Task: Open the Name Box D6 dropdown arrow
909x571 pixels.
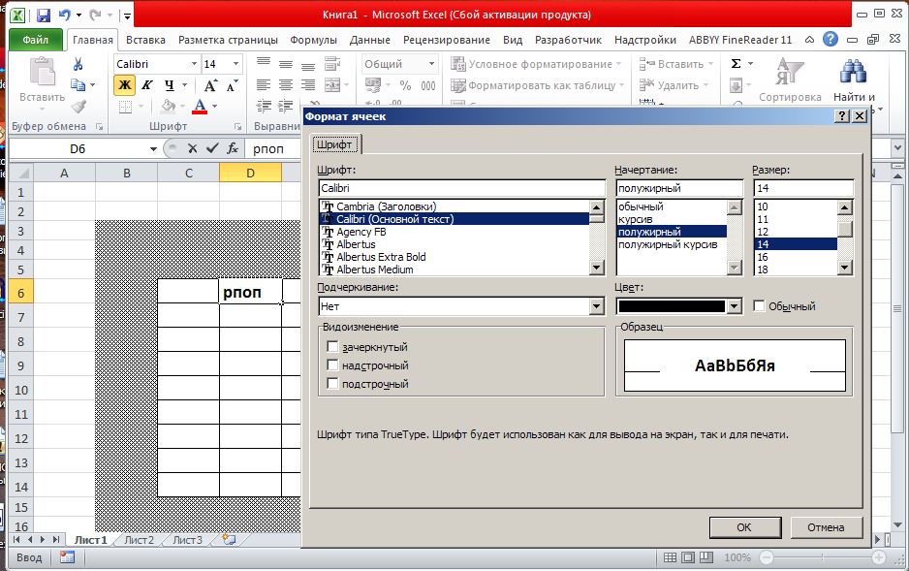Action: (153, 149)
